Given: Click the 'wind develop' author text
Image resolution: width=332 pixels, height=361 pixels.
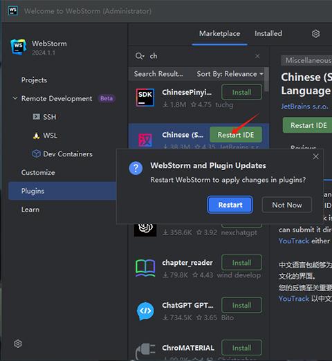Looking at the screenshot, I should pyautogui.click(x=239, y=275).
